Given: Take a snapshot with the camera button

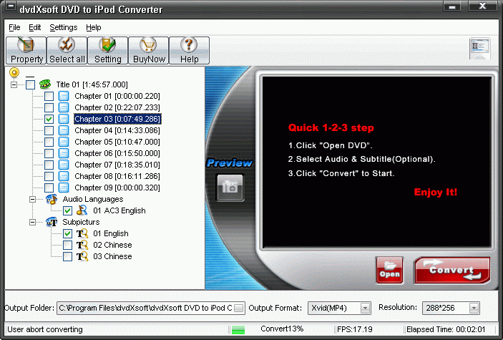Looking at the screenshot, I should (230, 188).
